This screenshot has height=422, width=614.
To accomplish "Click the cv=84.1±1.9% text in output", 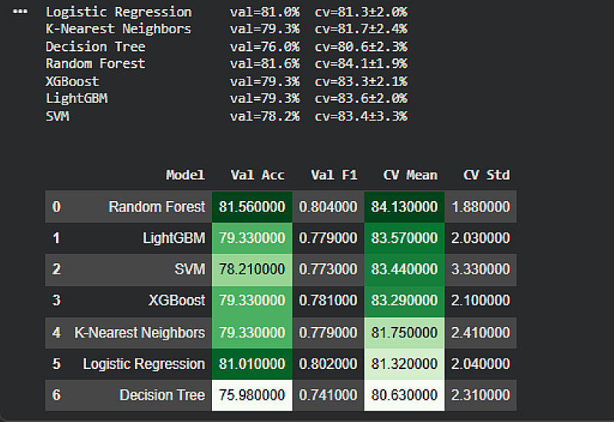I will (x=361, y=64).
